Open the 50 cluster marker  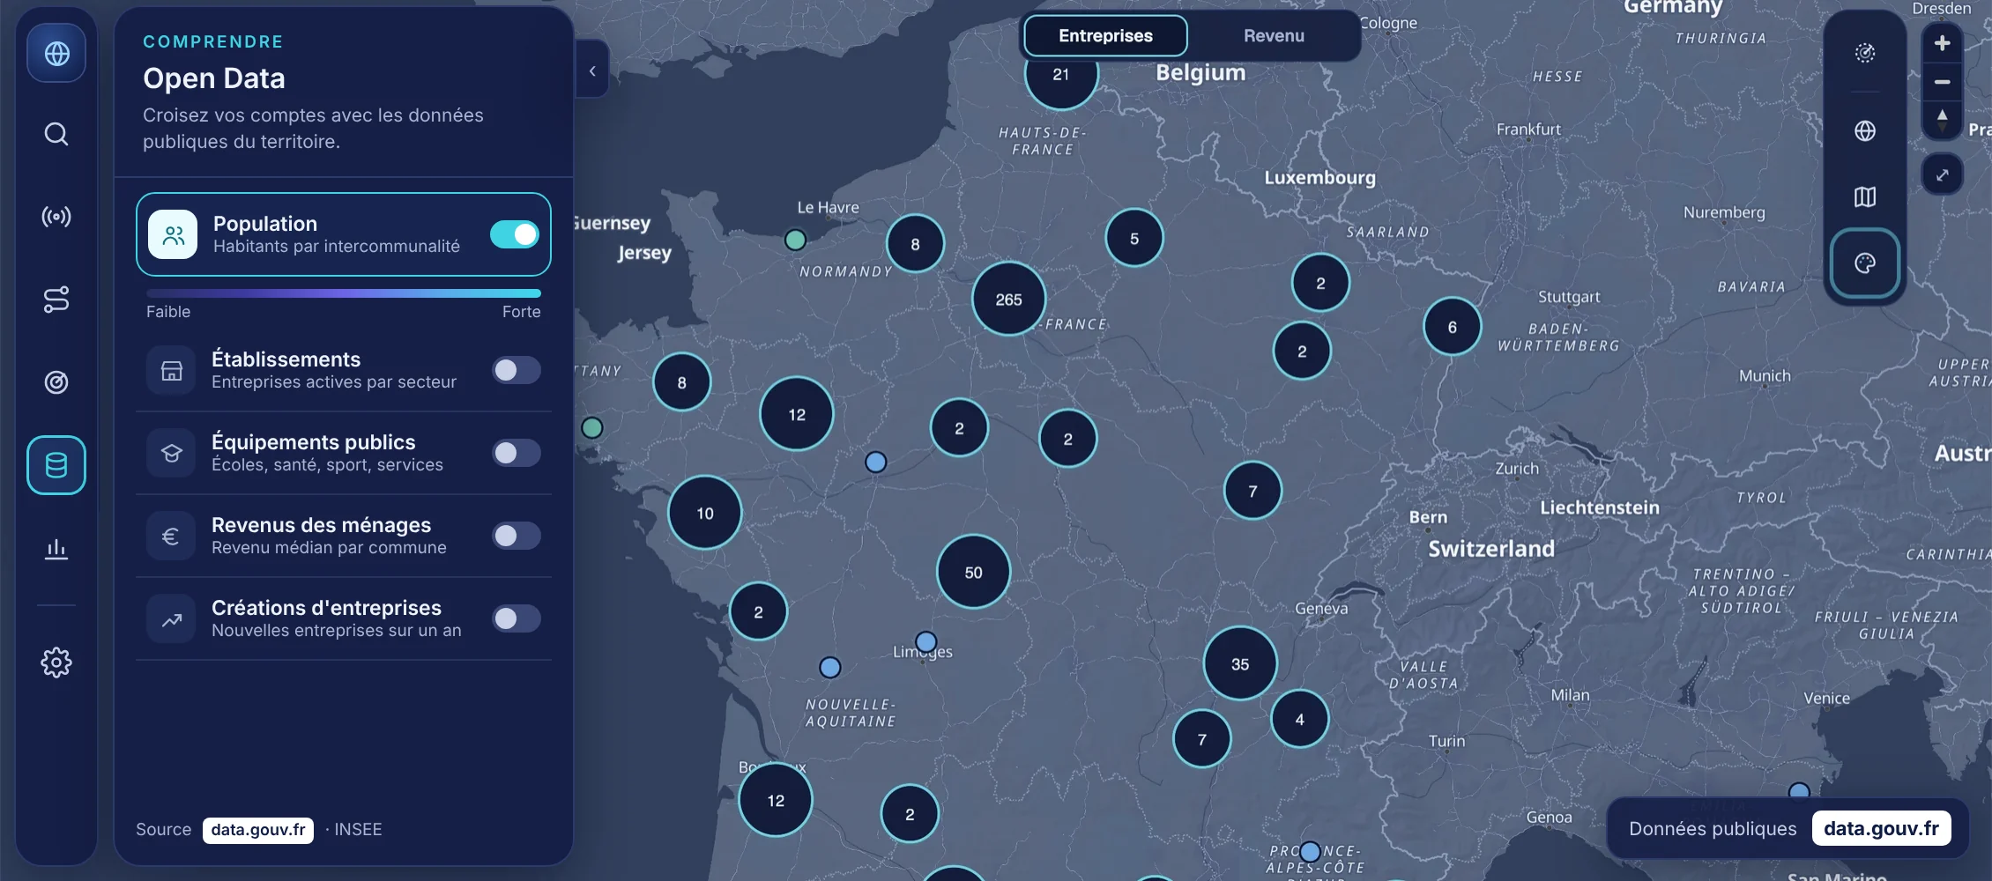(973, 573)
